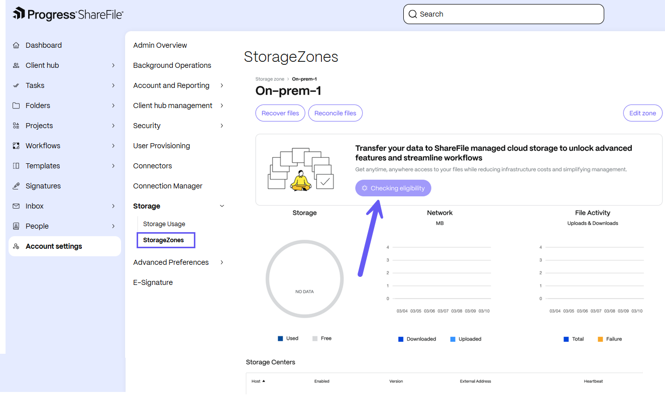Click the Projects icon in sidebar
Image resolution: width=665 pixels, height=401 pixels.
point(16,126)
